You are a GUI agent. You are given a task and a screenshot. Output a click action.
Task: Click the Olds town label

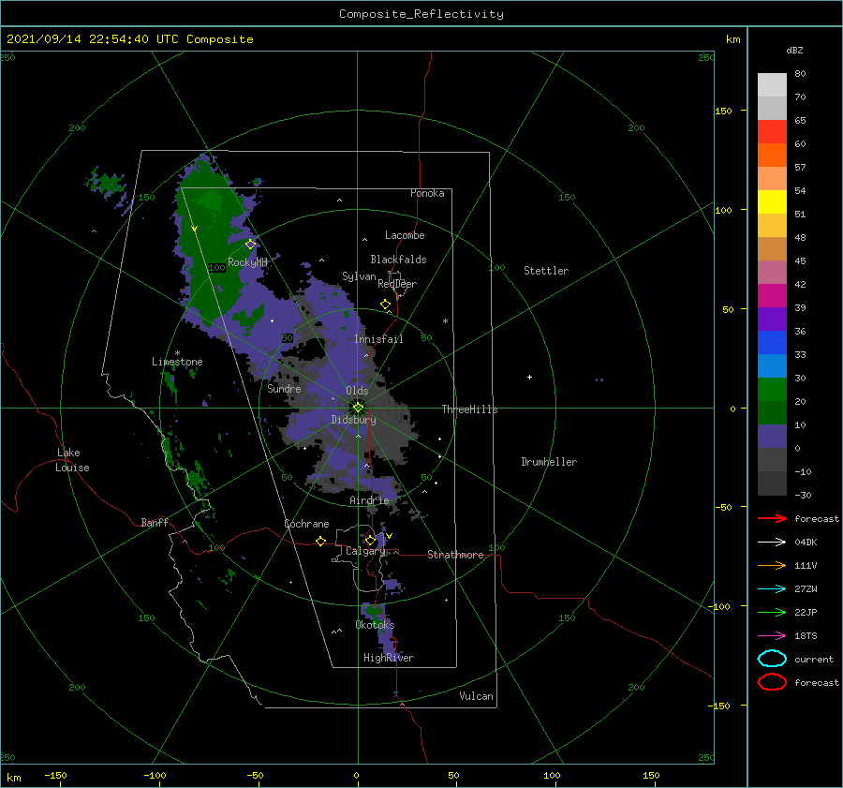point(357,391)
